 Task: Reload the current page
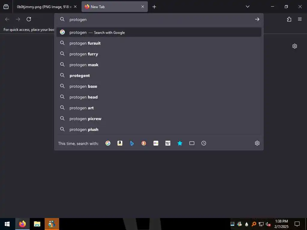(x=29, y=19)
